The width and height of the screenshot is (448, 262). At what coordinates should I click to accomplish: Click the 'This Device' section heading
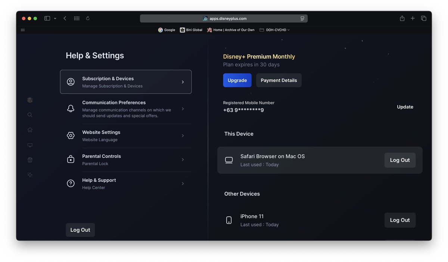pyautogui.click(x=239, y=134)
